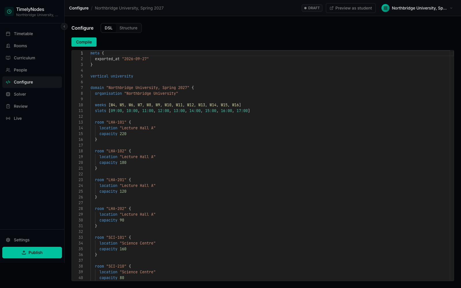The height and width of the screenshot is (288, 461).
Task: Click the Rooms building icon
Action: (8, 46)
